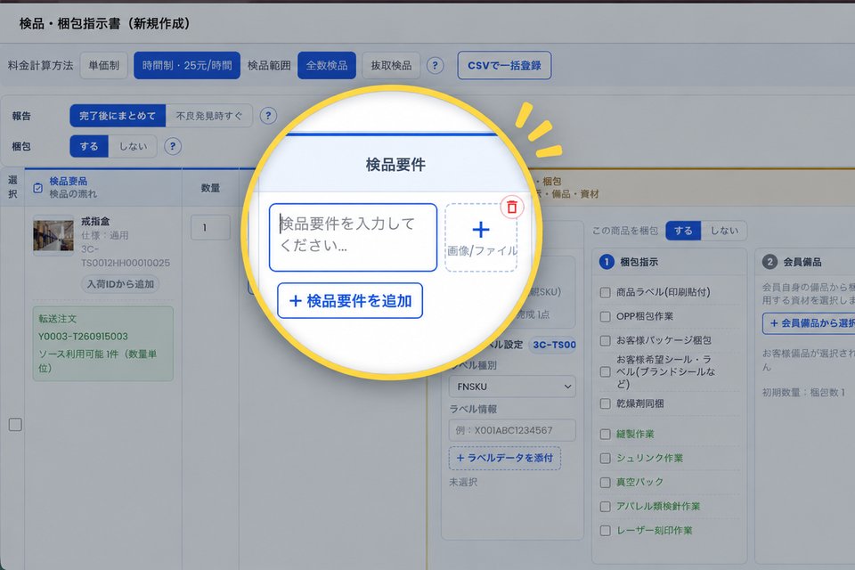Click order number Y0003-T260915003
This screenshot has width=855, height=570.
83,337
